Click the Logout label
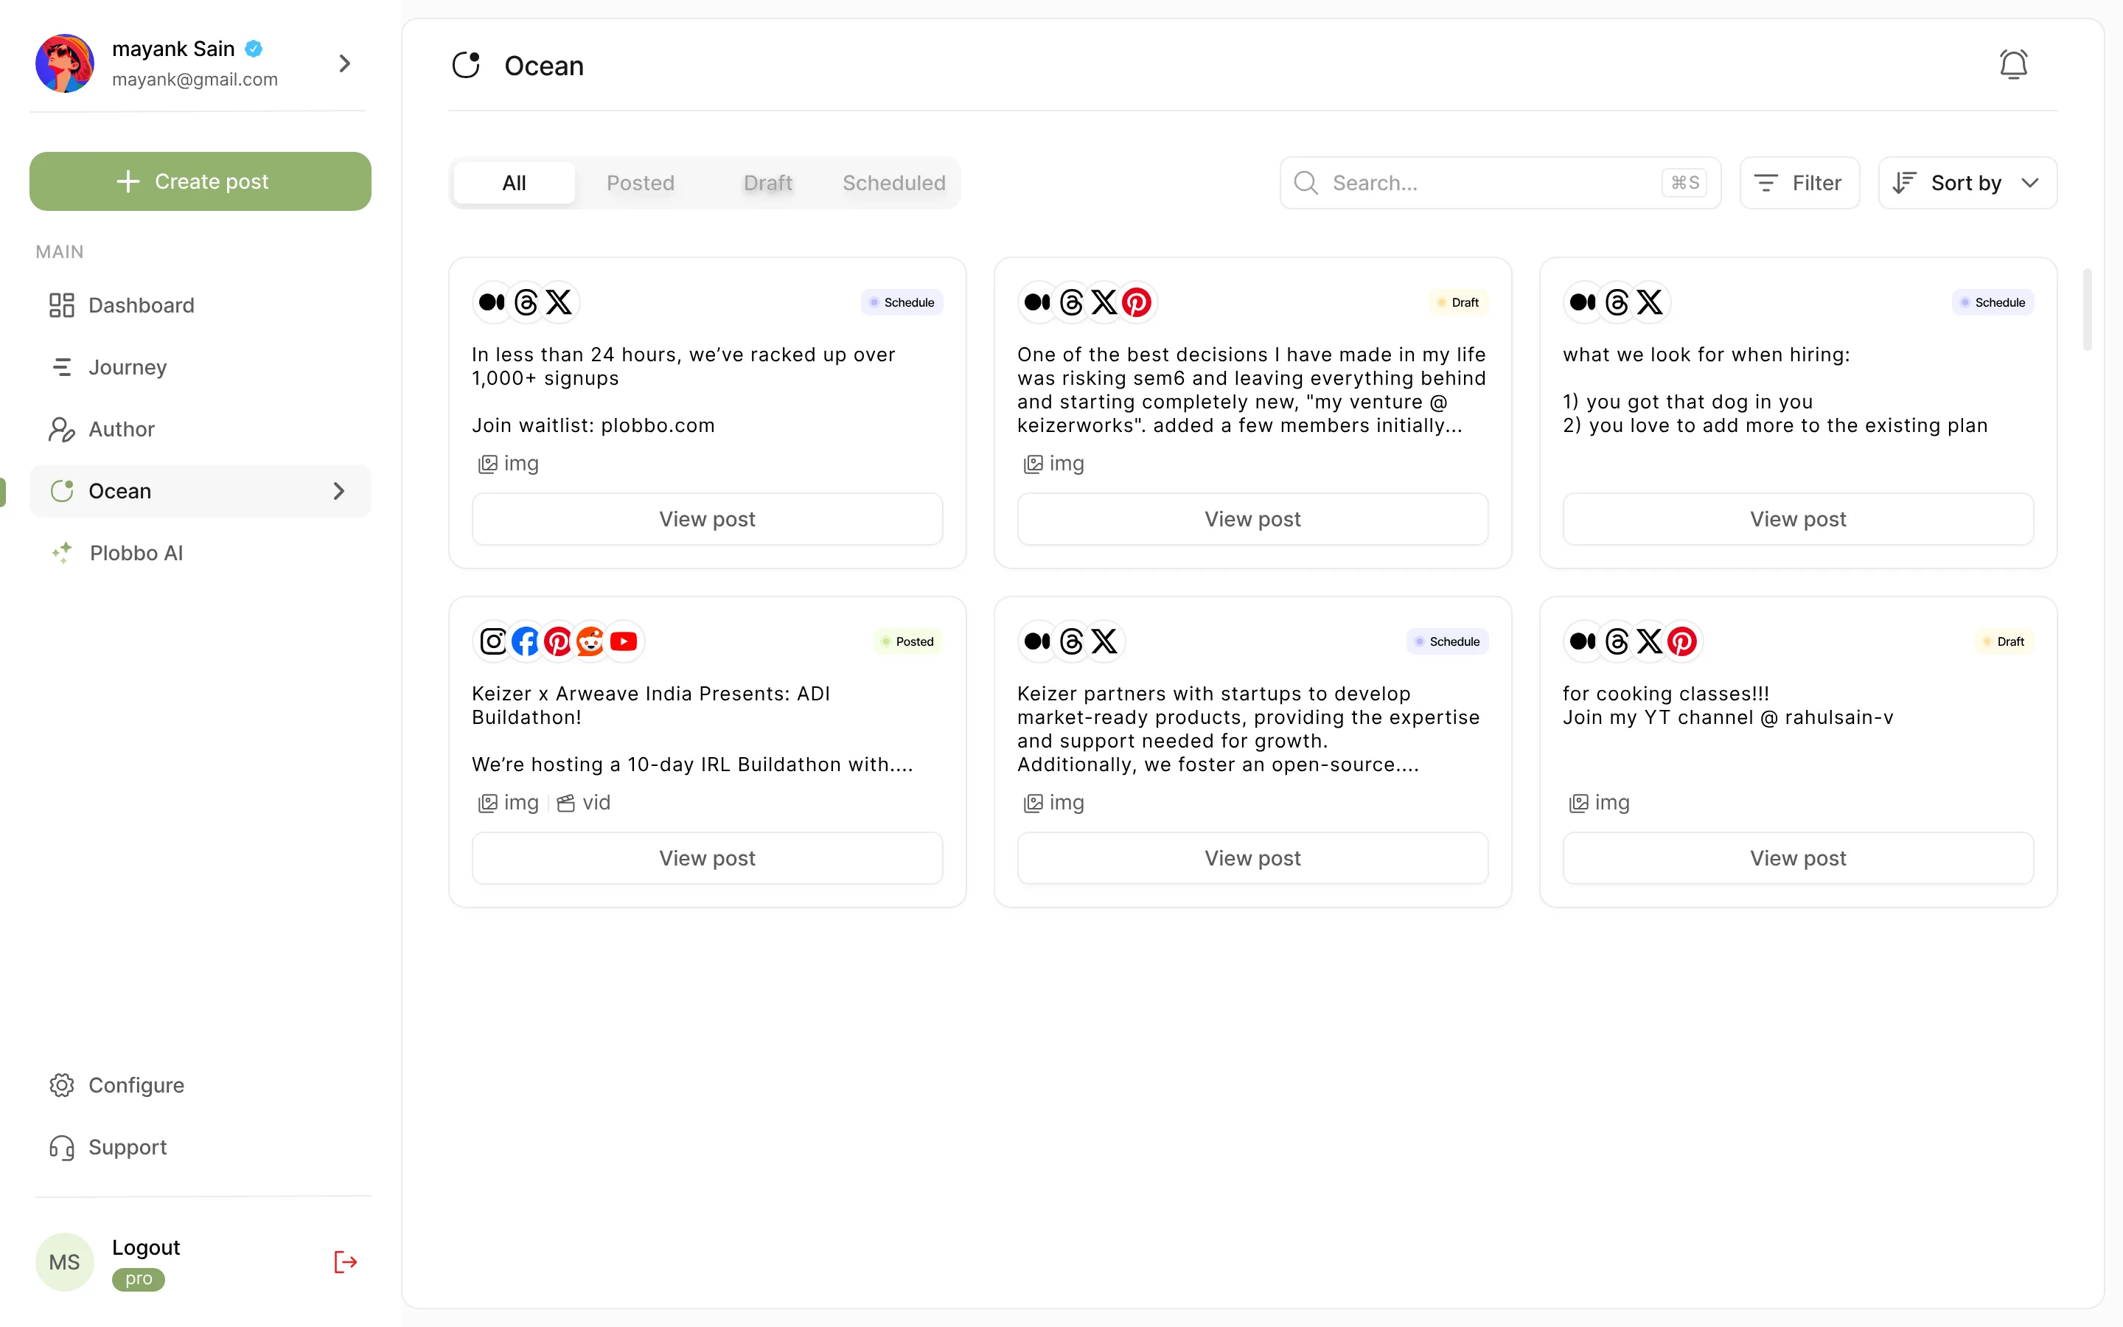Image resolution: width=2123 pixels, height=1327 pixels. (146, 1247)
